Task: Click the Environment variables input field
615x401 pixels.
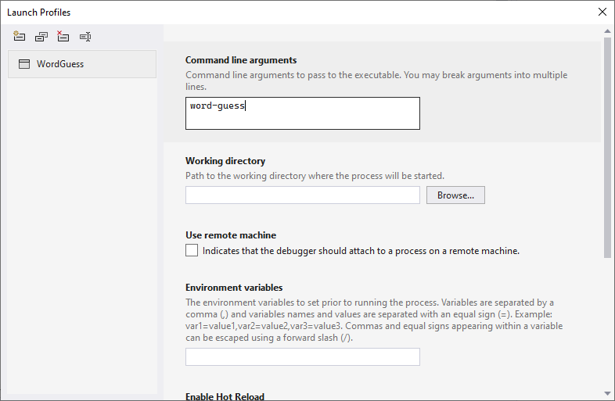Action: tap(302, 357)
